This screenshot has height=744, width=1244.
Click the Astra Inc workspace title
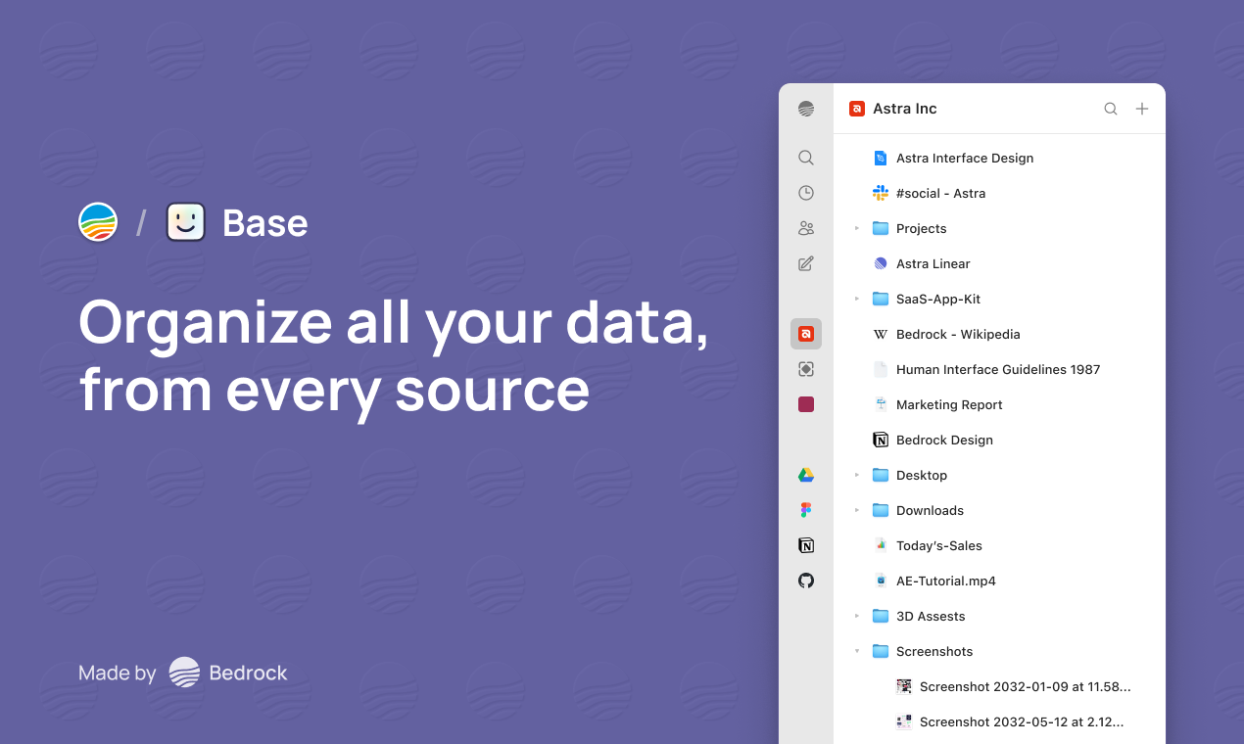coord(905,109)
